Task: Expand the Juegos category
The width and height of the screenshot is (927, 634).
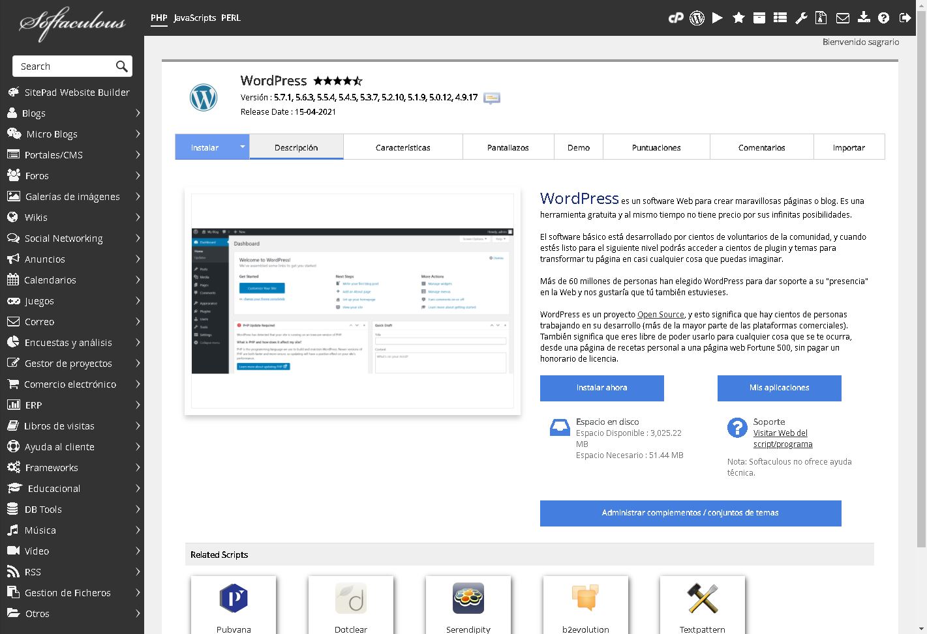Action: coord(72,301)
